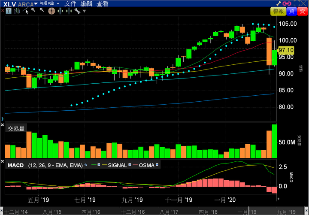Toggle the SIGNAL line checkbox

[130, 164]
